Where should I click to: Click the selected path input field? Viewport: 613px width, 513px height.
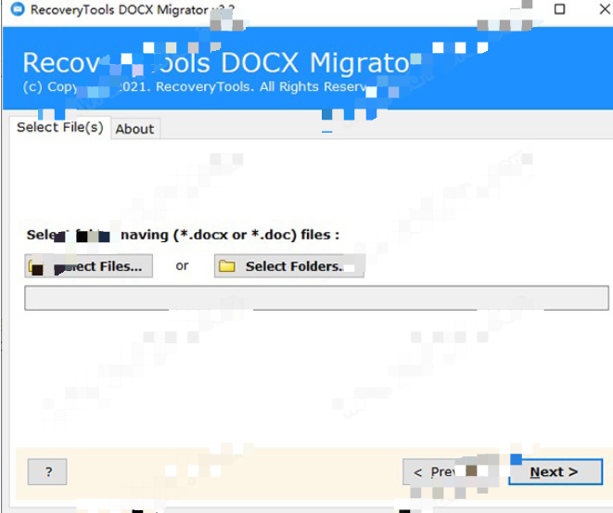(x=316, y=298)
